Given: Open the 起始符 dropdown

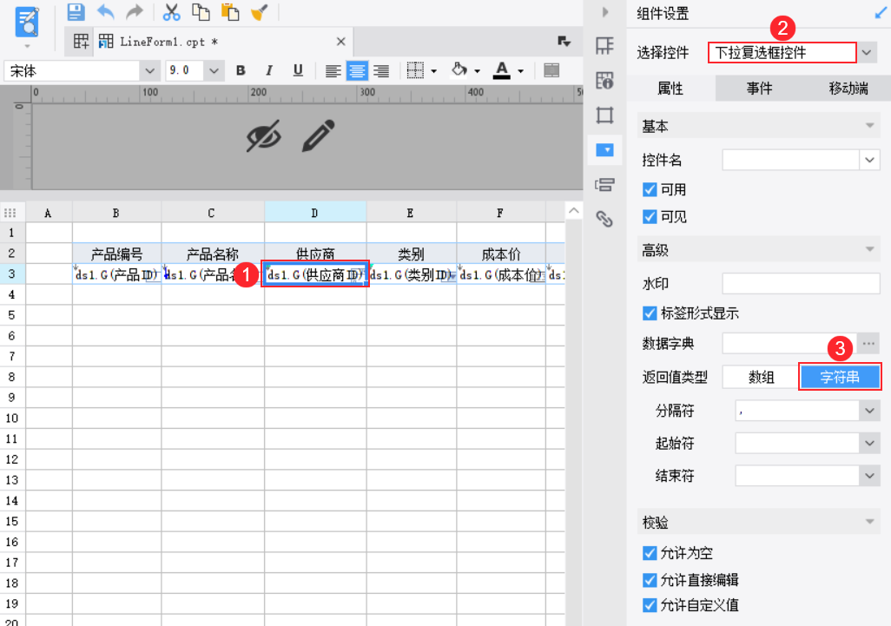Looking at the screenshot, I should pos(869,443).
